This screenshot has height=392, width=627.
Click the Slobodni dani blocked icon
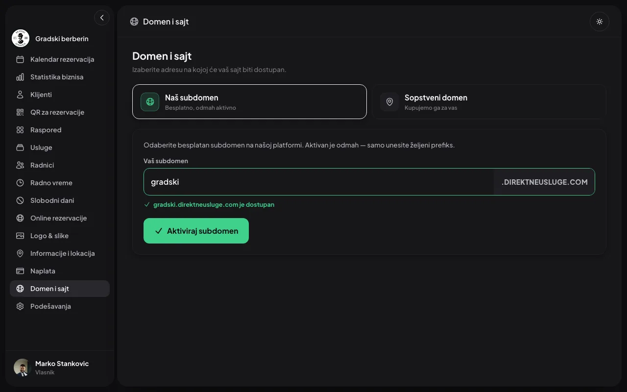point(20,200)
